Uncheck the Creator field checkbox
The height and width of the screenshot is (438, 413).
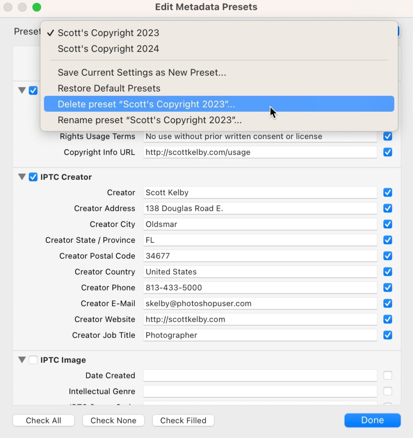388,192
